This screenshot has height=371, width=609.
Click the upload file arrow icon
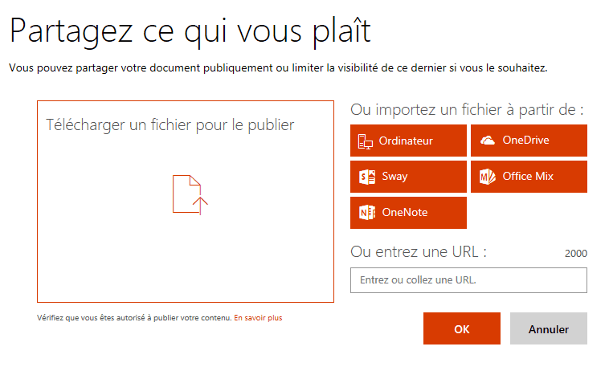click(x=190, y=194)
